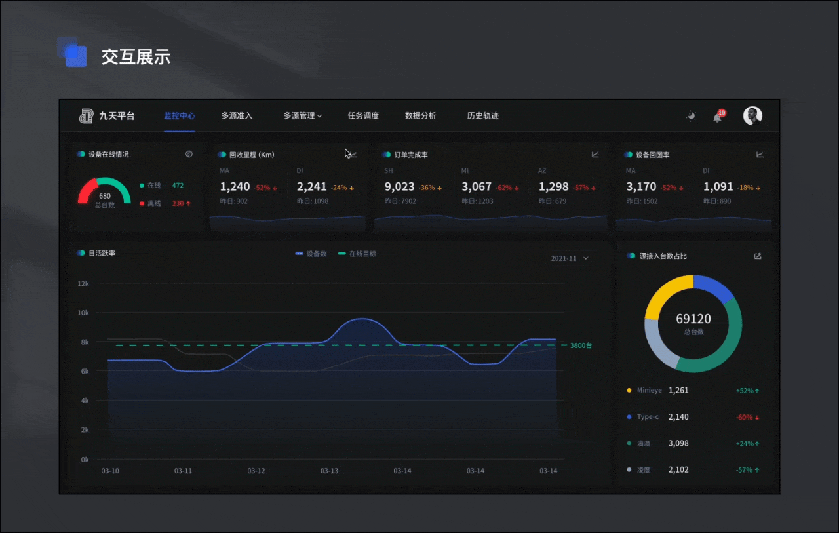Click the 交互展示 heading text
Screen dimensions: 839x533
click(x=136, y=57)
